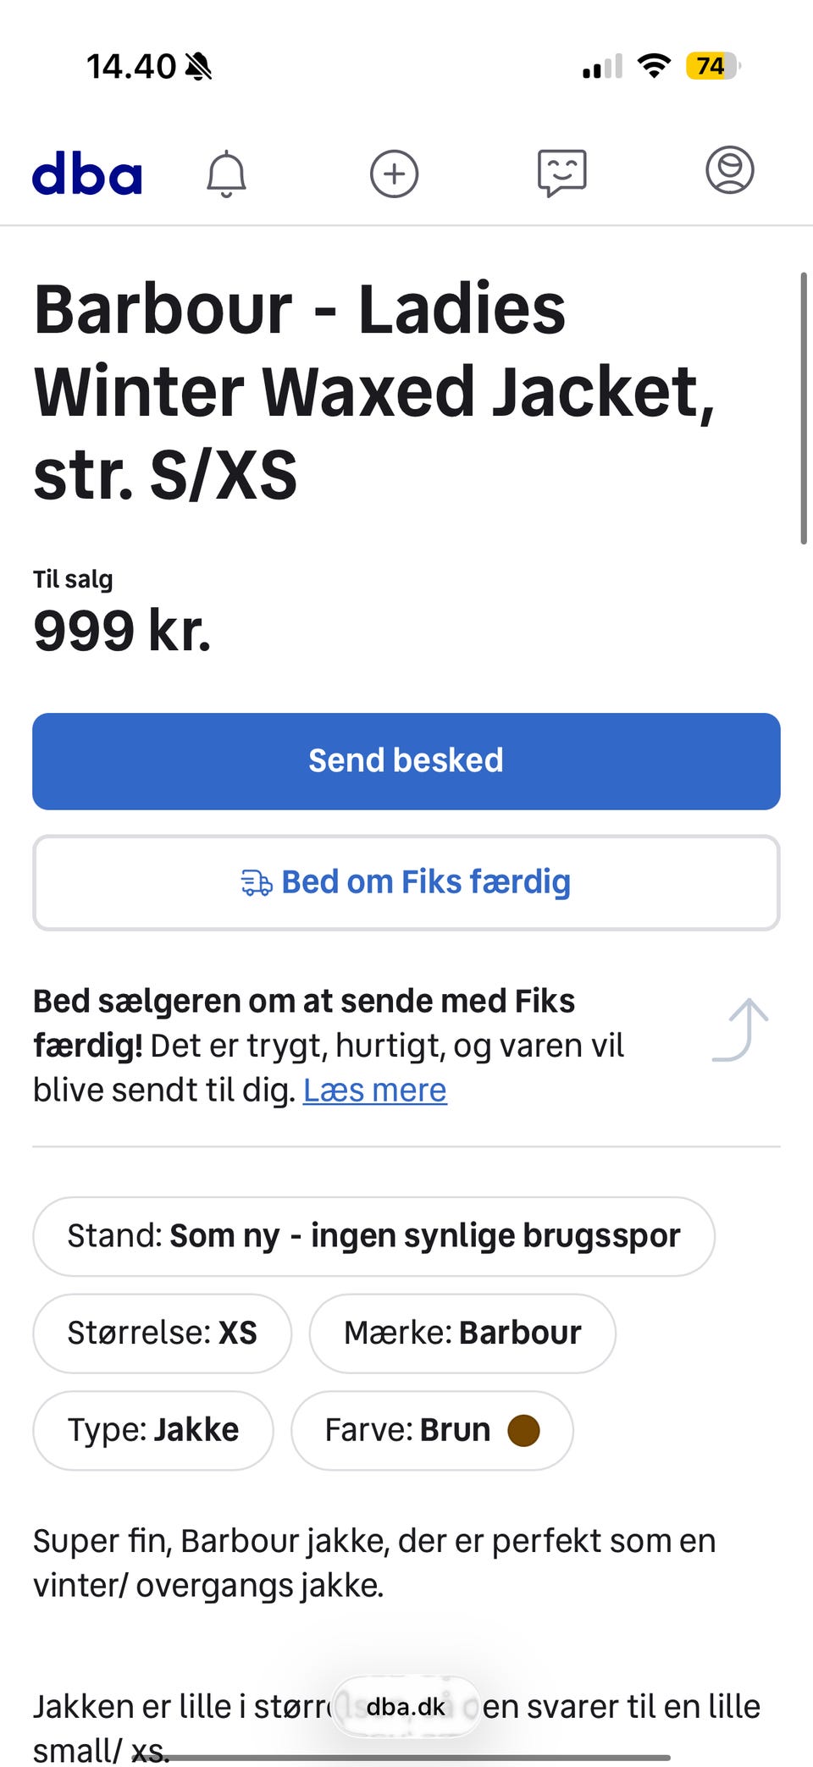
Task: Follow the Læs mere link
Action: point(374,1091)
